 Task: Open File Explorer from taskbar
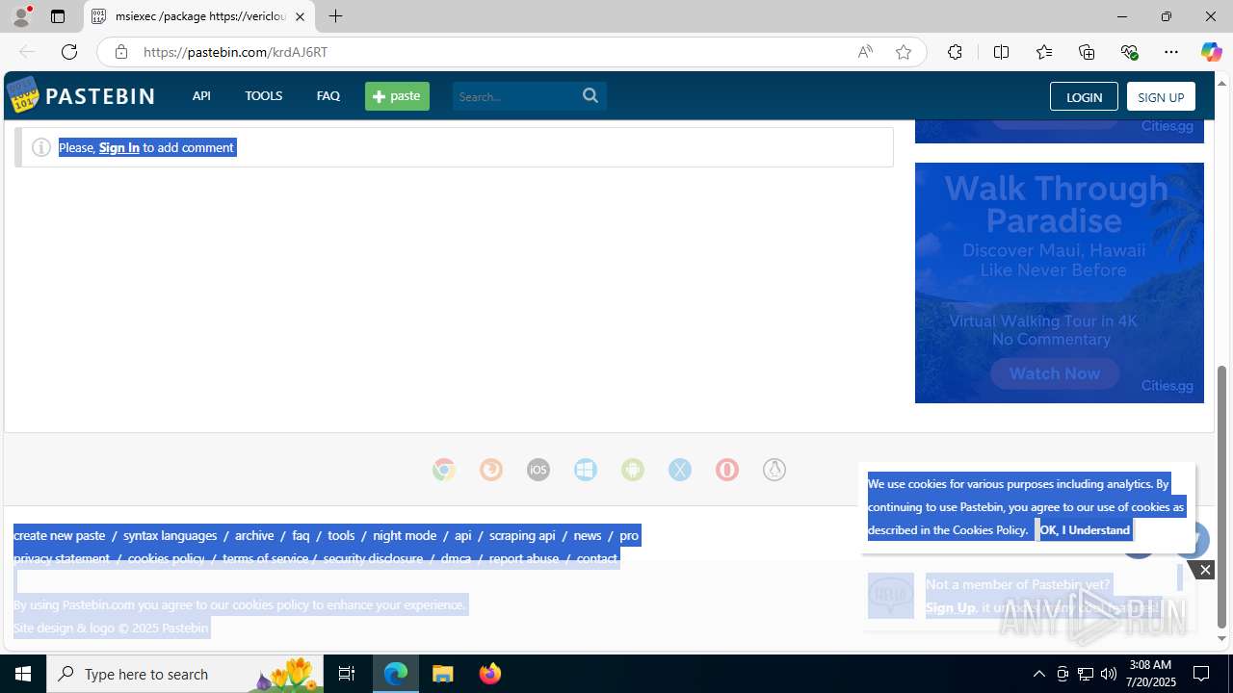pyautogui.click(x=443, y=674)
